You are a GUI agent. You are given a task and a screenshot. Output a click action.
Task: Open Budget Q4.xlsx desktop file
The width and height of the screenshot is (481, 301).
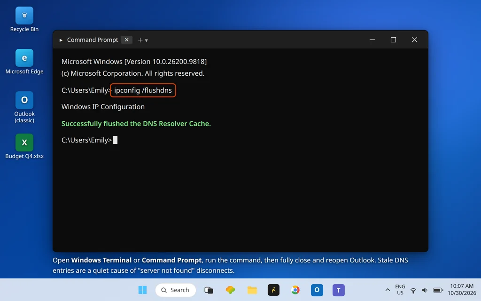pyautogui.click(x=24, y=146)
